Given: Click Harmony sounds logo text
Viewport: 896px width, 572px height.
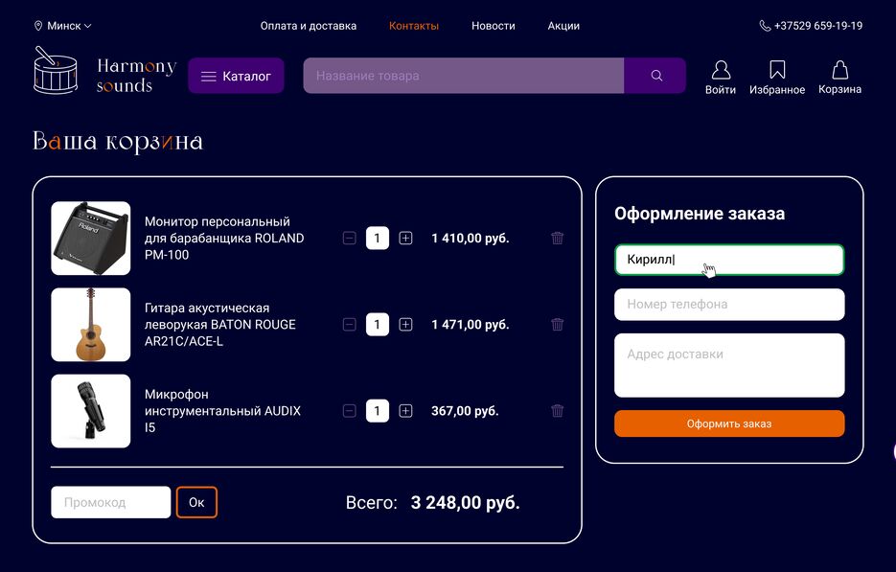Looking at the screenshot, I should [137, 76].
